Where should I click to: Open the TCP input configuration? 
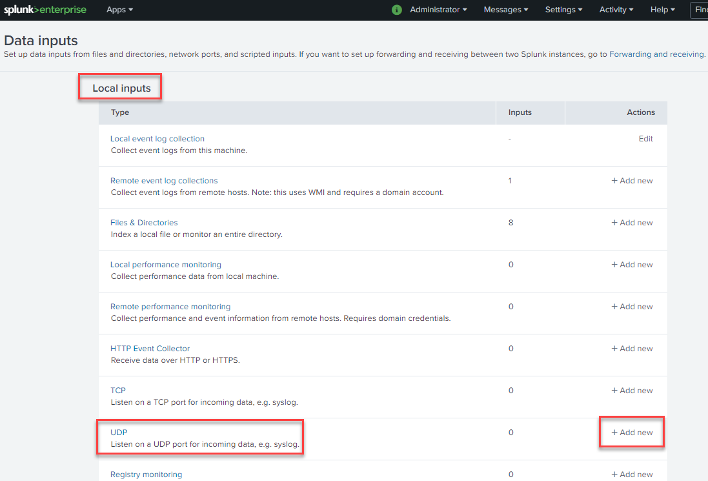[x=117, y=390]
